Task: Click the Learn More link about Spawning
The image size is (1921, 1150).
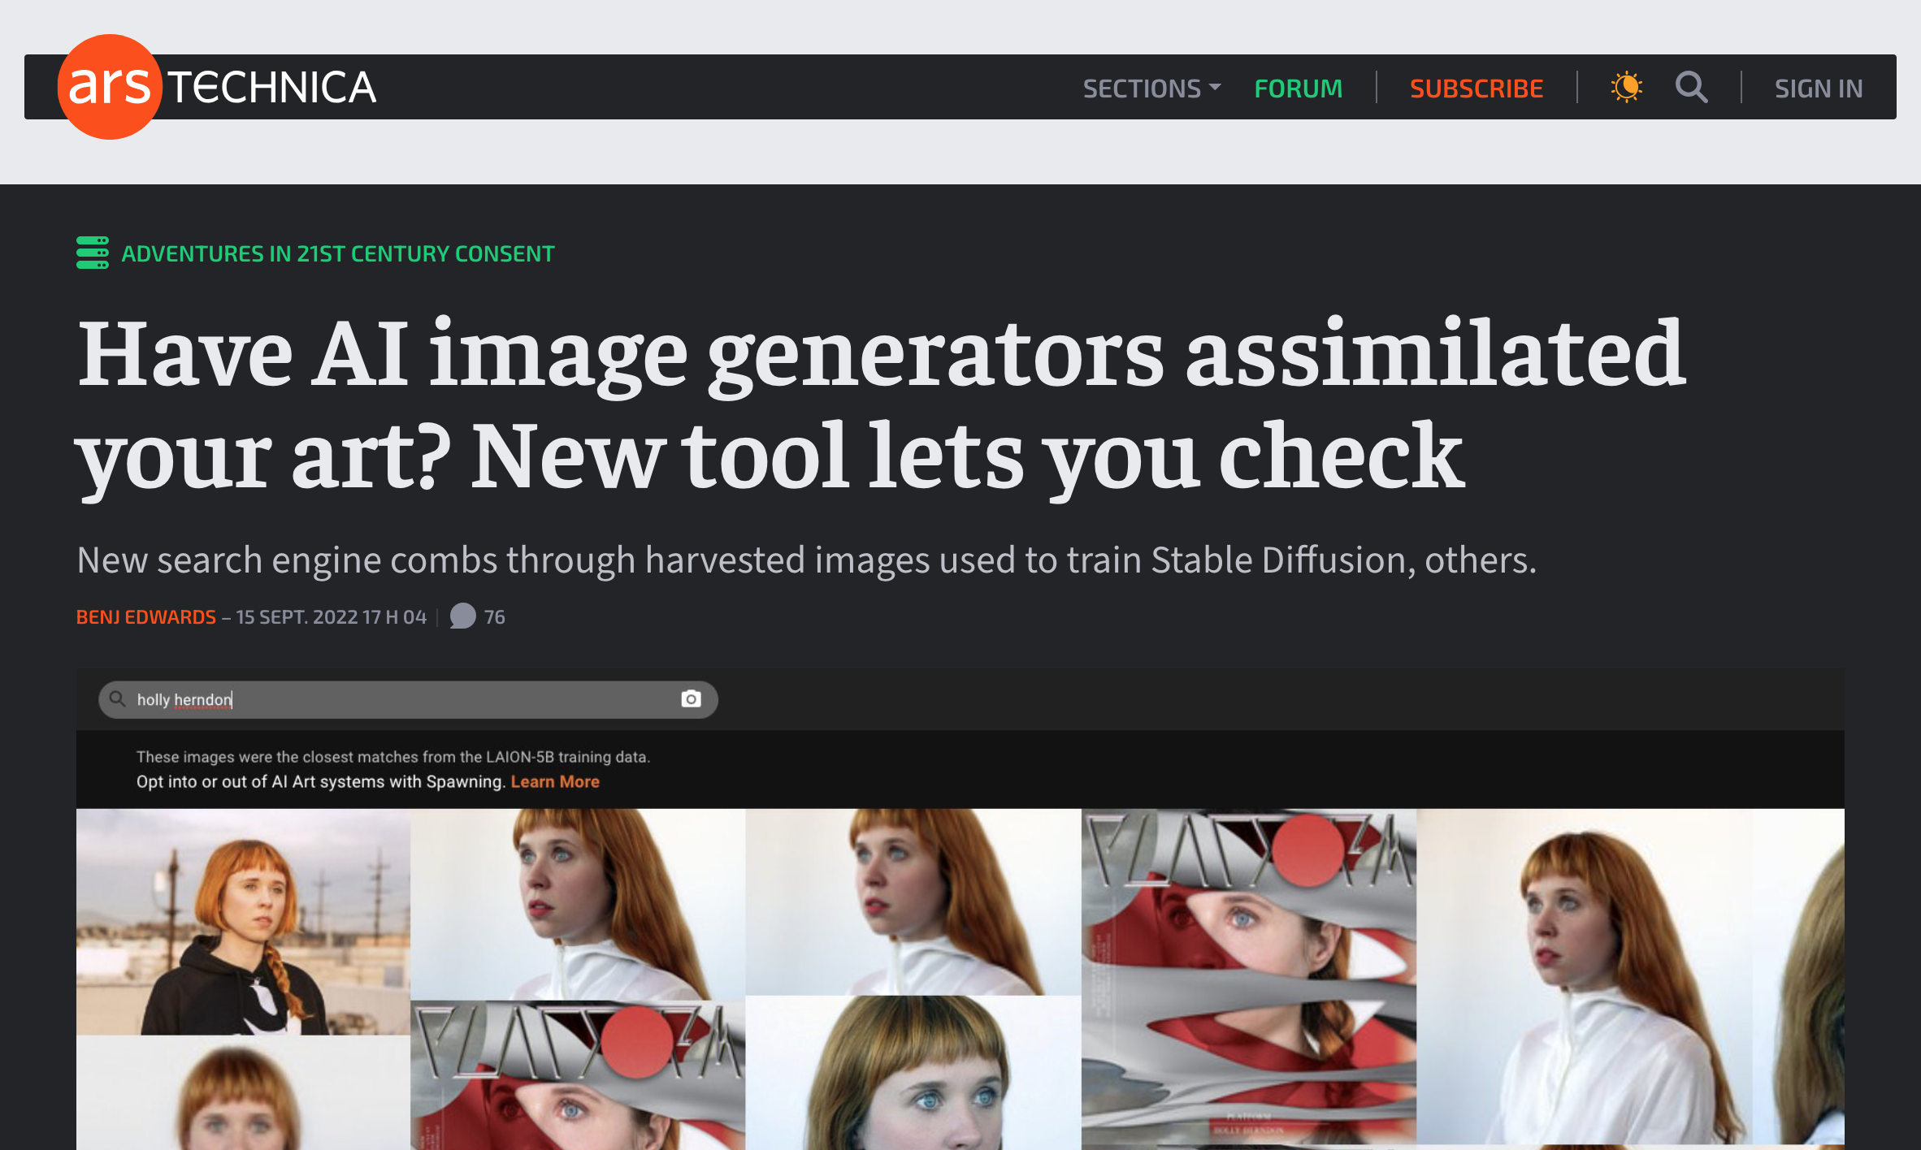Action: click(554, 781)
